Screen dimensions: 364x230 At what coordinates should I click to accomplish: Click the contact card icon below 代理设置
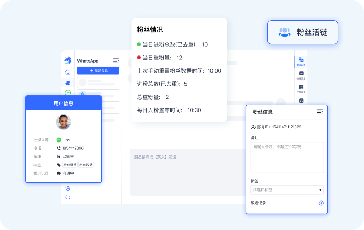point(301,101)
